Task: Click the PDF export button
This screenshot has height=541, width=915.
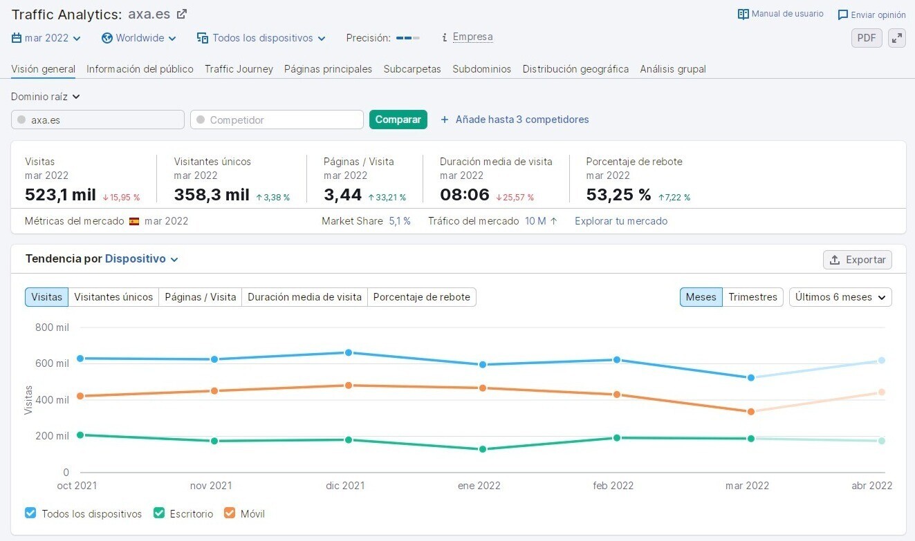Action: [867, 38]
